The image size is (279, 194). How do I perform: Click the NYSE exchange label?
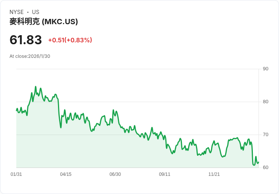pyautogui.click(x=16, y=12)
